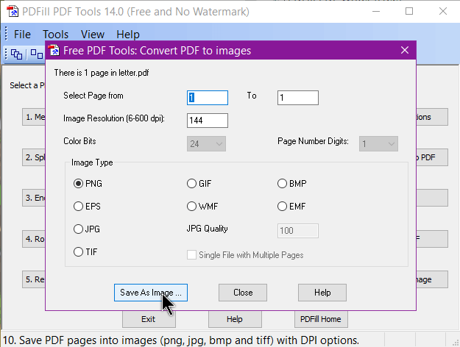Screen dimensions: 460x347
Task: Select the PNG image type
Action: coord(88,184)
